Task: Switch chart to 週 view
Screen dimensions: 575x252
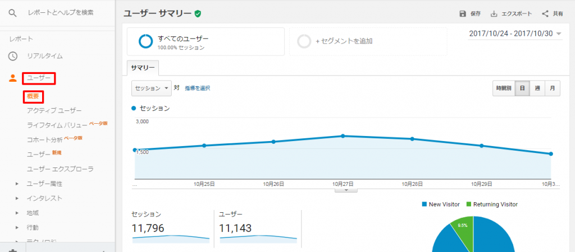Action: pos(537,88)
